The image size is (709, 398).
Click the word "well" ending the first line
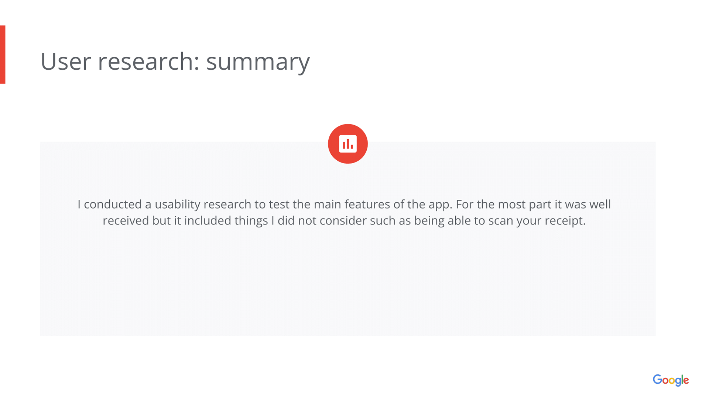click(x=600, y=204)
